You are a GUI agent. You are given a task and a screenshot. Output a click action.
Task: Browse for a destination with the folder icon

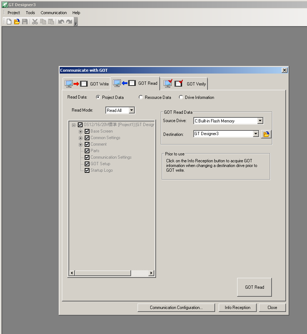click(266, 134)
